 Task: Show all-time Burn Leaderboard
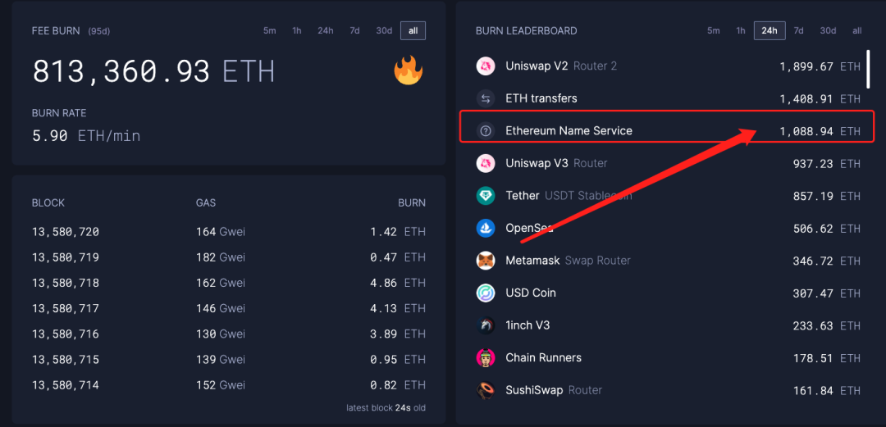[856, 31]
